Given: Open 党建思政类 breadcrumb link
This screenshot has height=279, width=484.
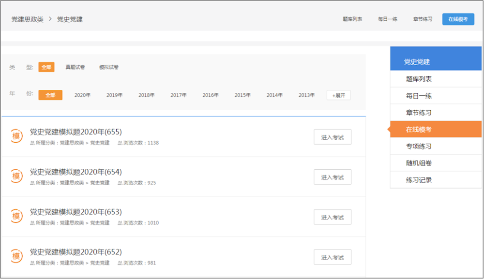Looking at the screenshot, I should (28, 19).
